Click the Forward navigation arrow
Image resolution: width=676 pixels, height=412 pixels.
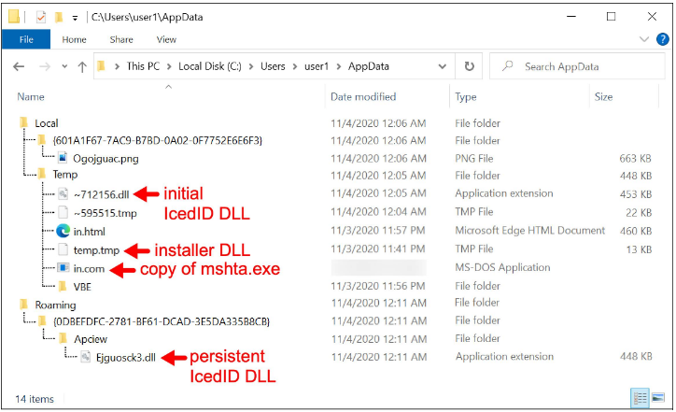point(43,67)
